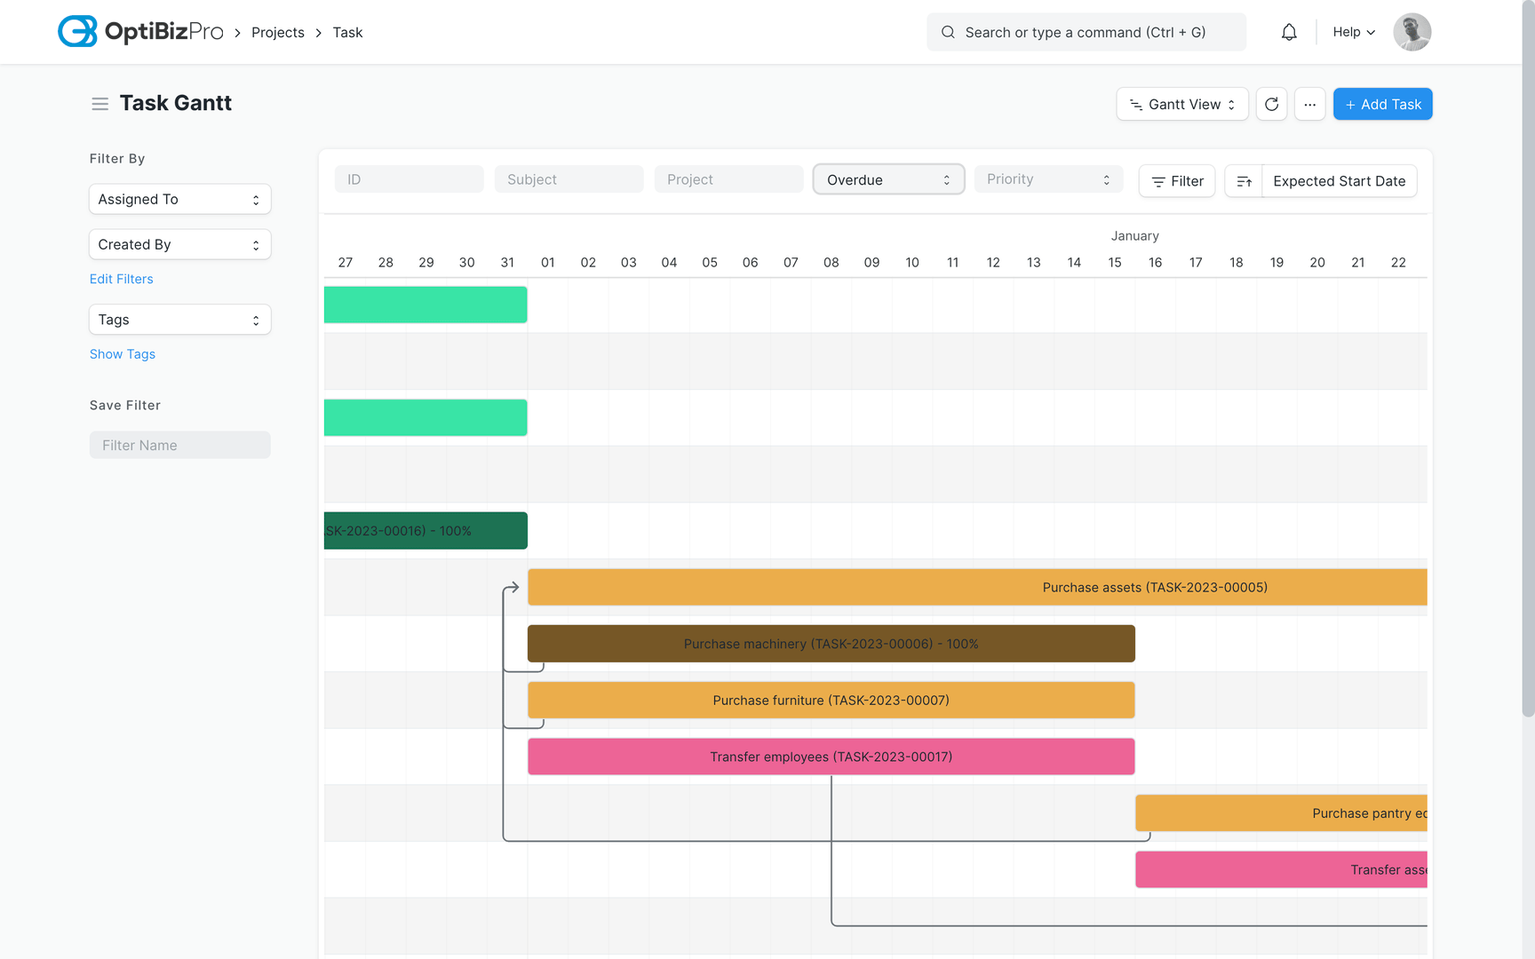Image resolution: width=1535 pixels, height=959 pixels.
Task: Type in the Filter Name field
Action: pos(179,445)
